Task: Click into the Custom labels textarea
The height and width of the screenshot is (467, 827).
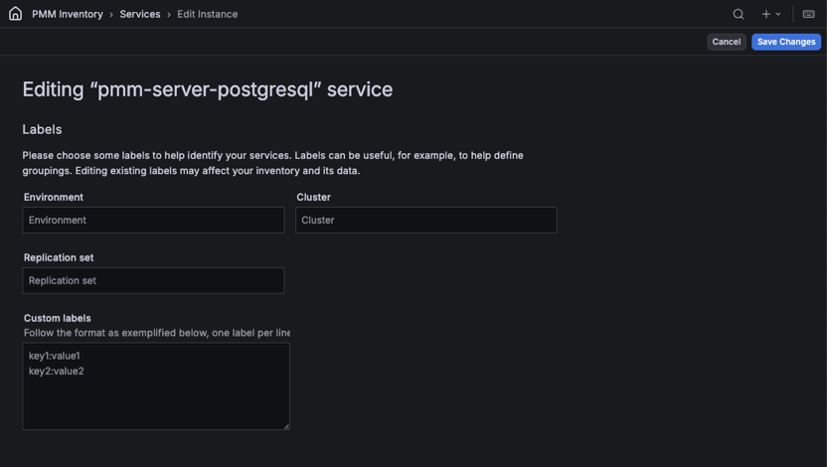Action: tap(156, 387)
